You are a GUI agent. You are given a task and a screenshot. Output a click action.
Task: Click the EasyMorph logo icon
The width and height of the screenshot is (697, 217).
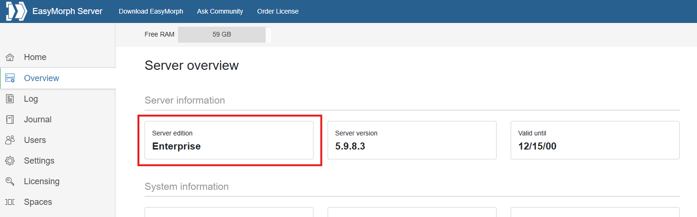16,11
